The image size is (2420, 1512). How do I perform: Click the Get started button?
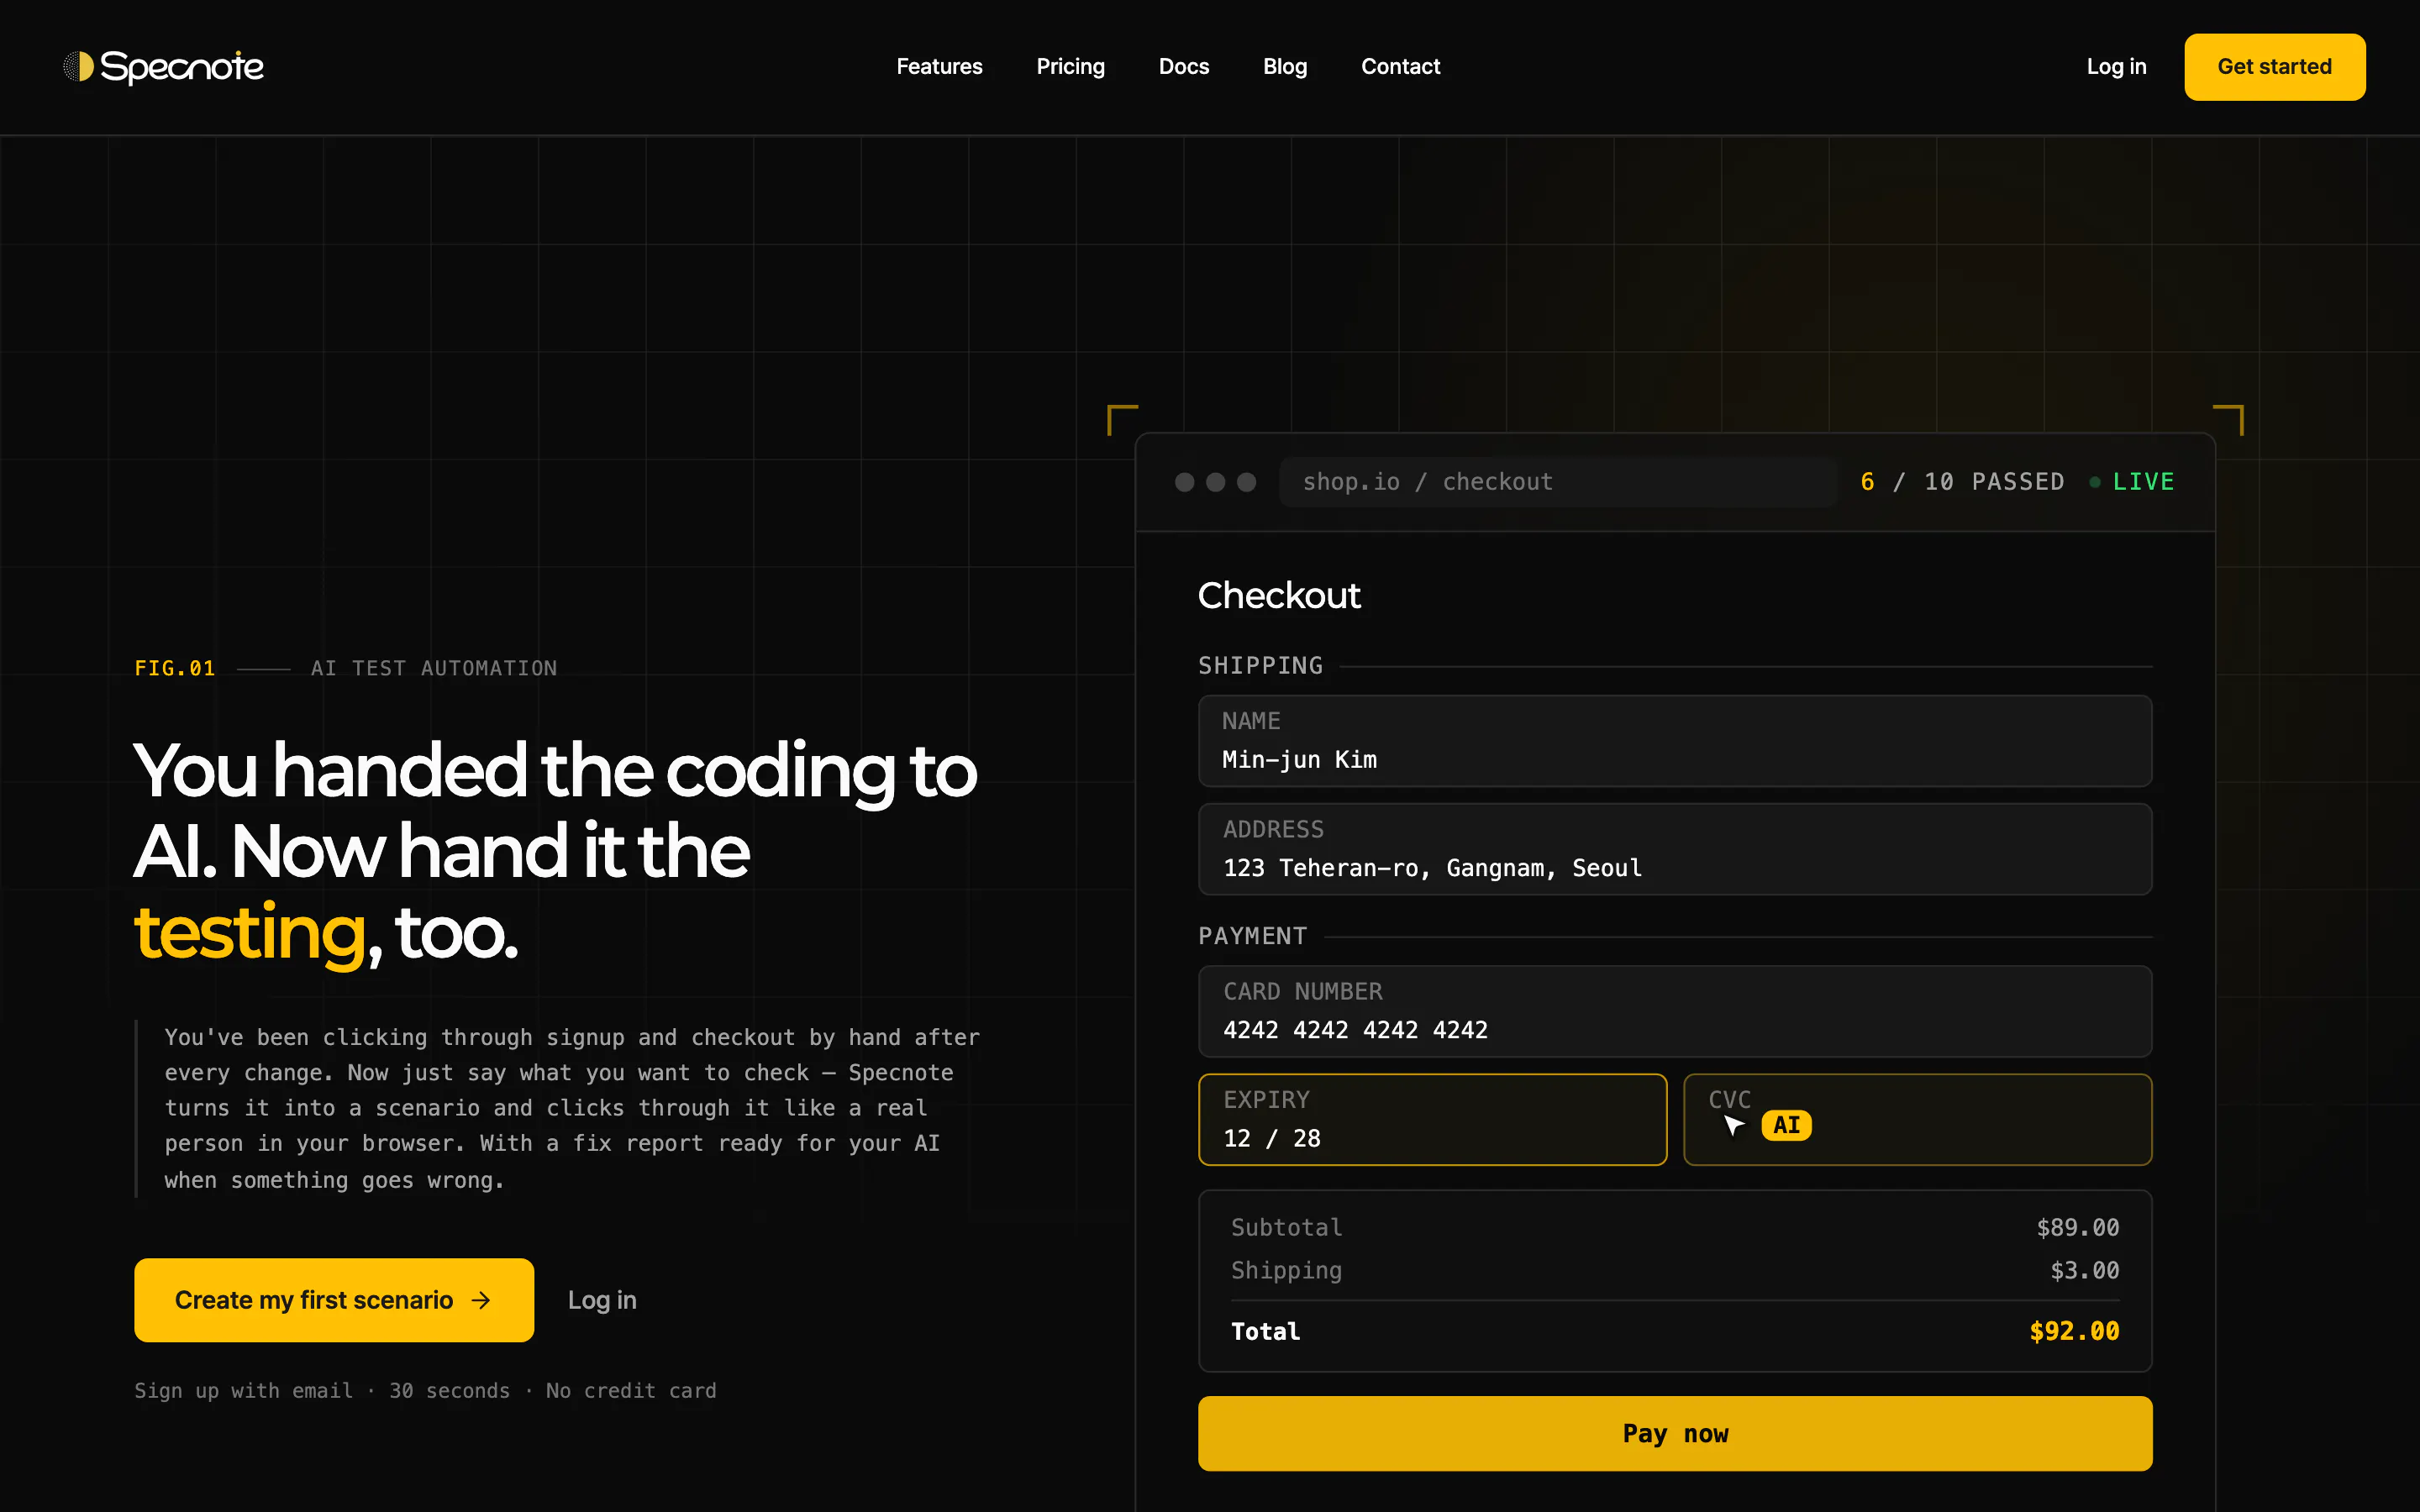[2274, 67]
